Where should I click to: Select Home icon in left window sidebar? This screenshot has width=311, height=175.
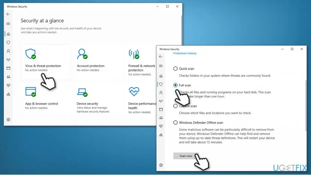(8, 34)
